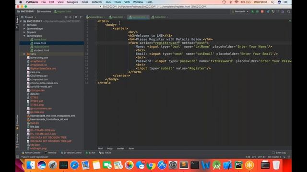Open the Event Log
Screen dimensions: 307x172
coord(279,153)
